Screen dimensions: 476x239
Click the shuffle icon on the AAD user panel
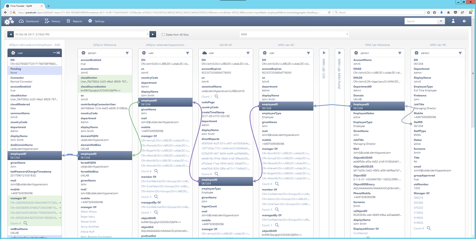[x=58, y=53]
